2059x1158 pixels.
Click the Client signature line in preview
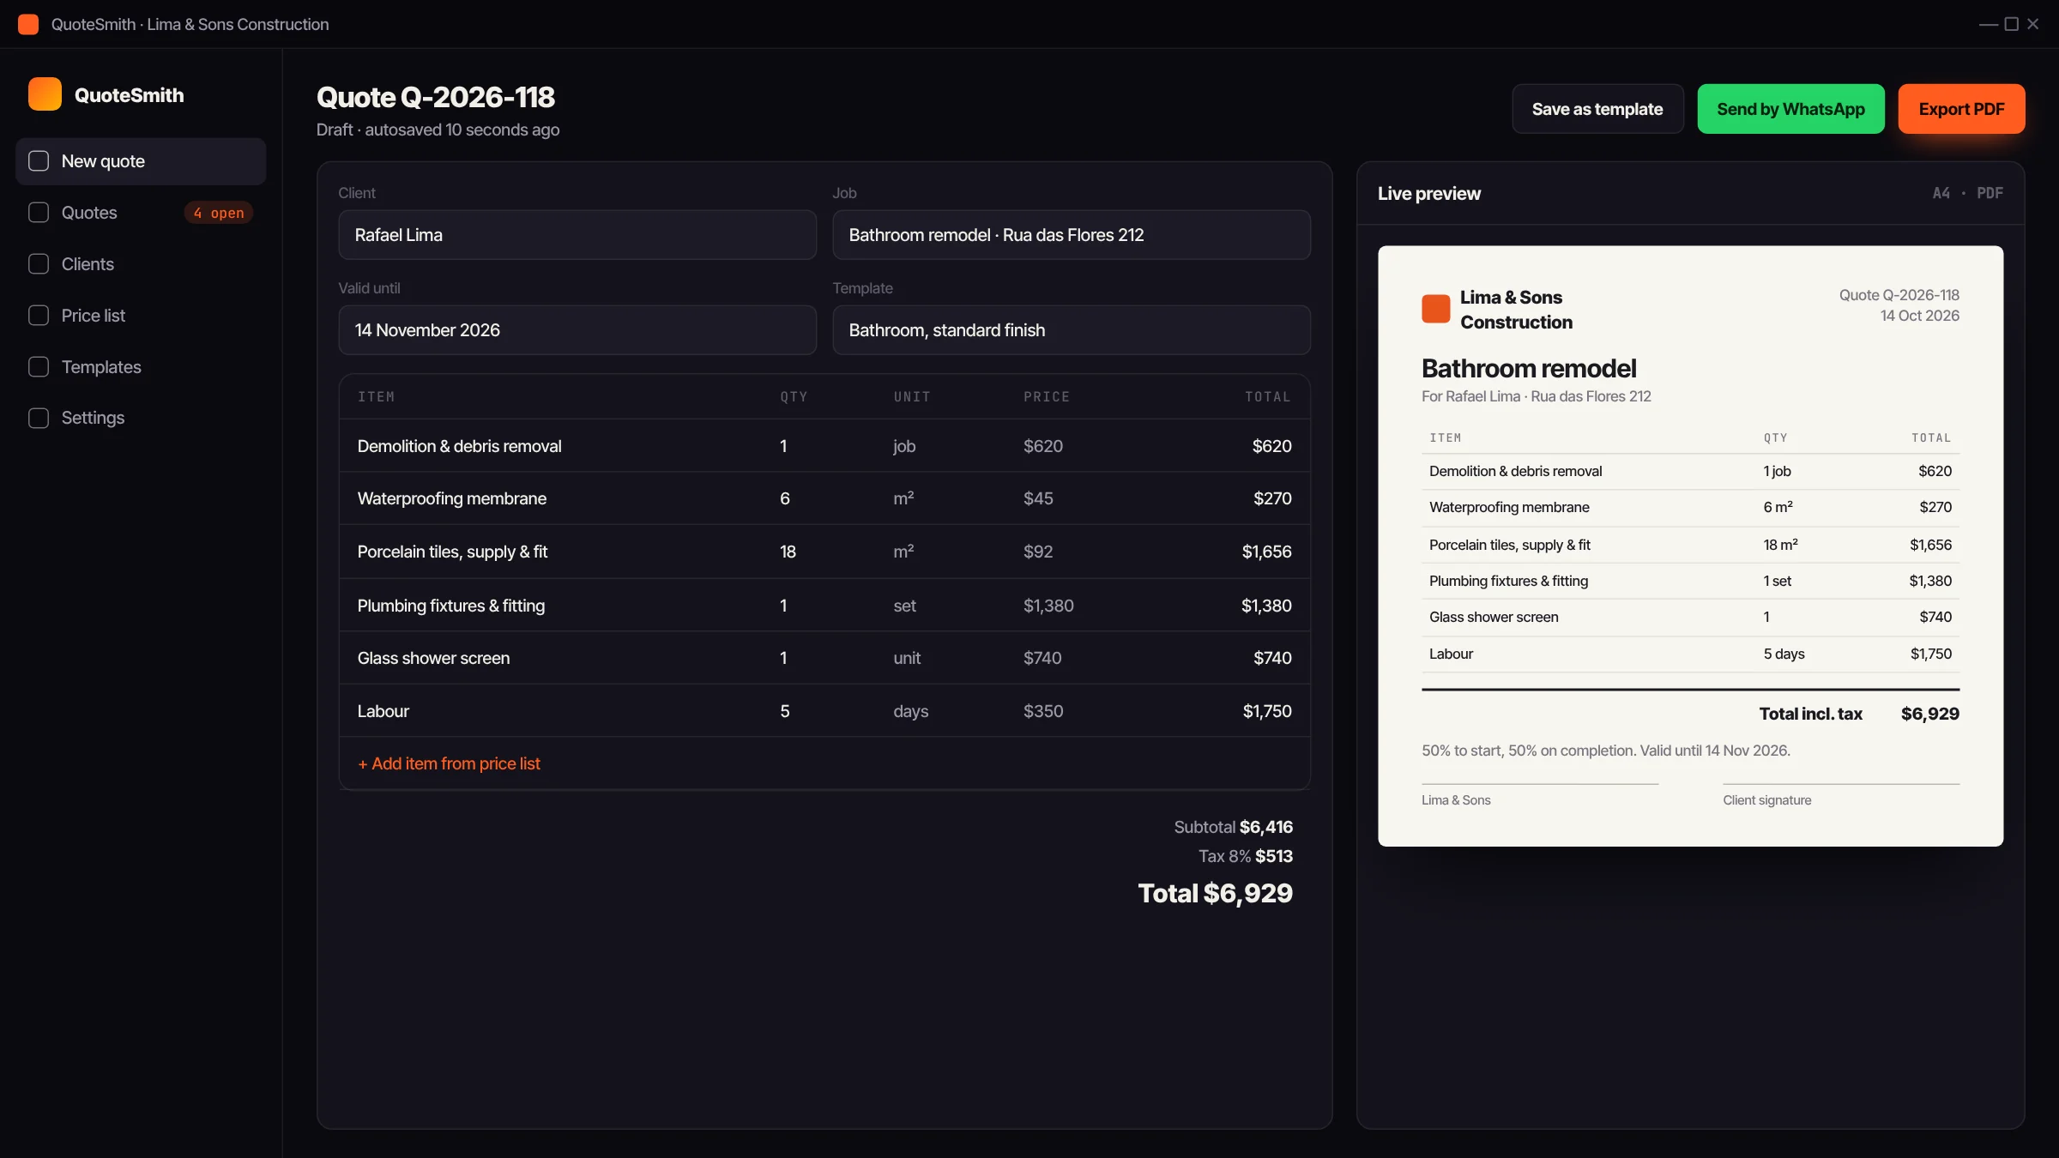[x=1840, y=784]
